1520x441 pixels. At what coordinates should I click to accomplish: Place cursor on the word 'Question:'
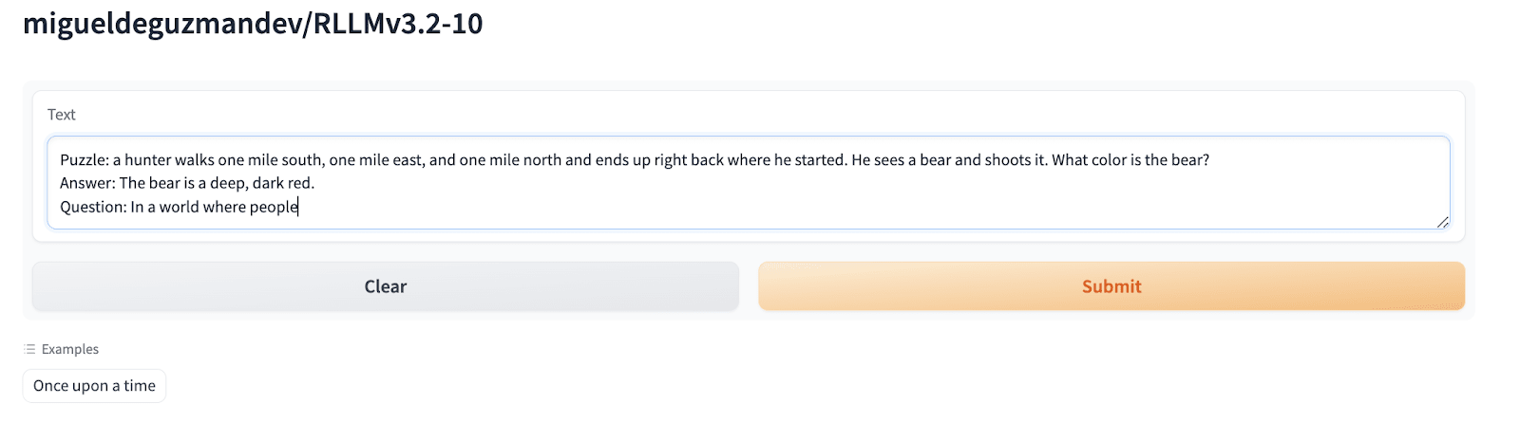pyautogui.click(x=93, y=207)
